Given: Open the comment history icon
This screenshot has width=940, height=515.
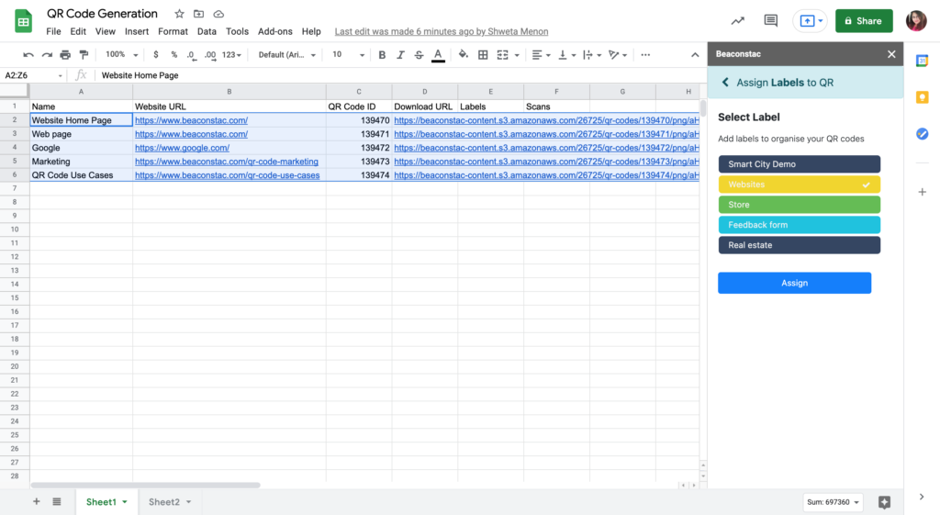Looking at the screenshot, I should coord(771,21).
